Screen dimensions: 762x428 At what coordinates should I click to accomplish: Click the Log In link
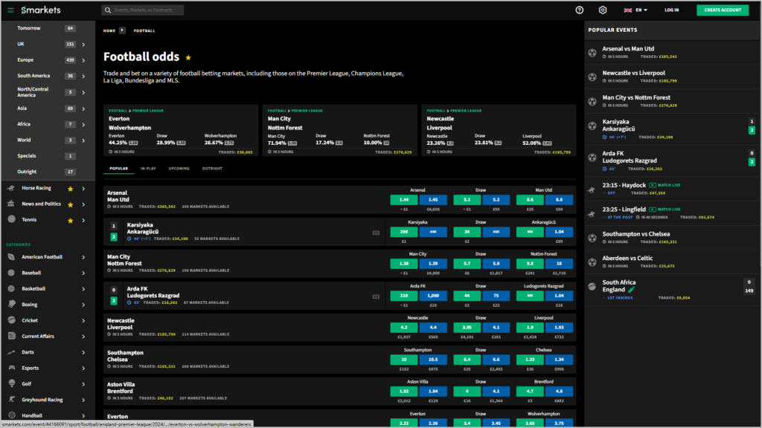pyautogui.click(x=672, y=10)
